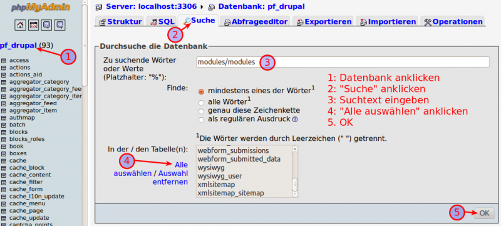The image size is (501, 226).
Task: Click the 'Alle auswählen' link
Action: 150,169
